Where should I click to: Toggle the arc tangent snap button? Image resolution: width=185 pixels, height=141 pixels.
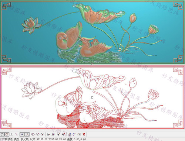2,134
